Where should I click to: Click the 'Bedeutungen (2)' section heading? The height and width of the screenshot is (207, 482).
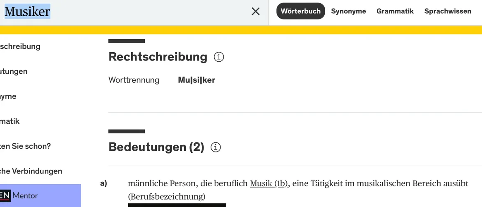(x=156, y=147)
